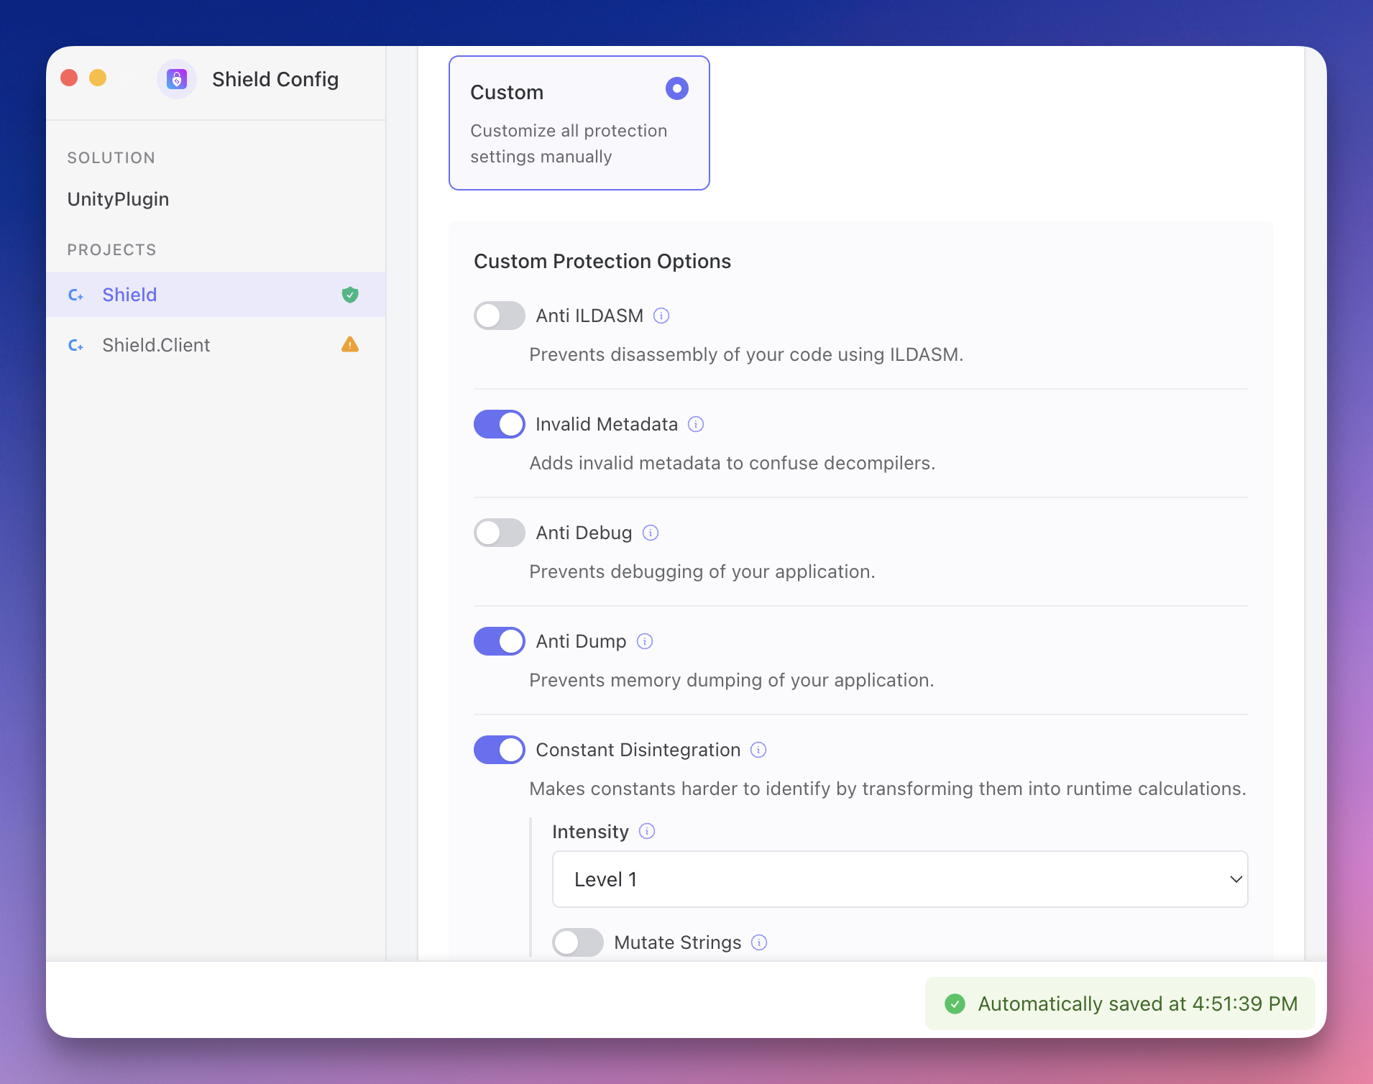The width and height of the screenshot is (1373, 1084).
Task: Click the C# icon next to Shield
Action: 76,295
